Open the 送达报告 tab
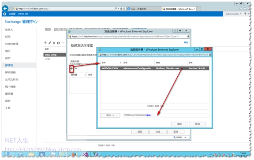254x160 pixels. [x=60, y=30]
